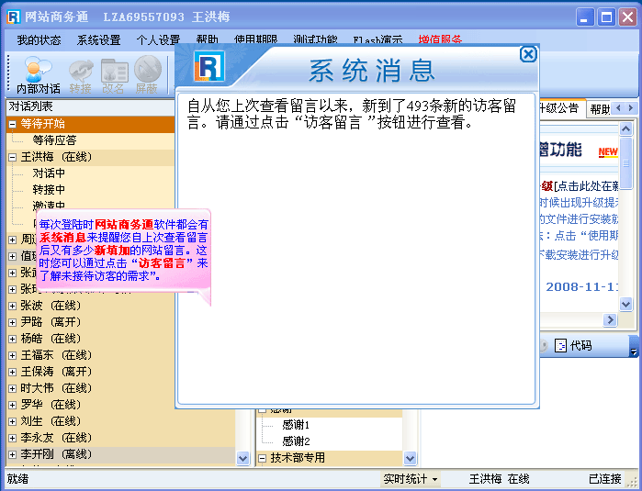Select 等待应答 in the conversation list
The image size is (642, 491).
point(54,140)
